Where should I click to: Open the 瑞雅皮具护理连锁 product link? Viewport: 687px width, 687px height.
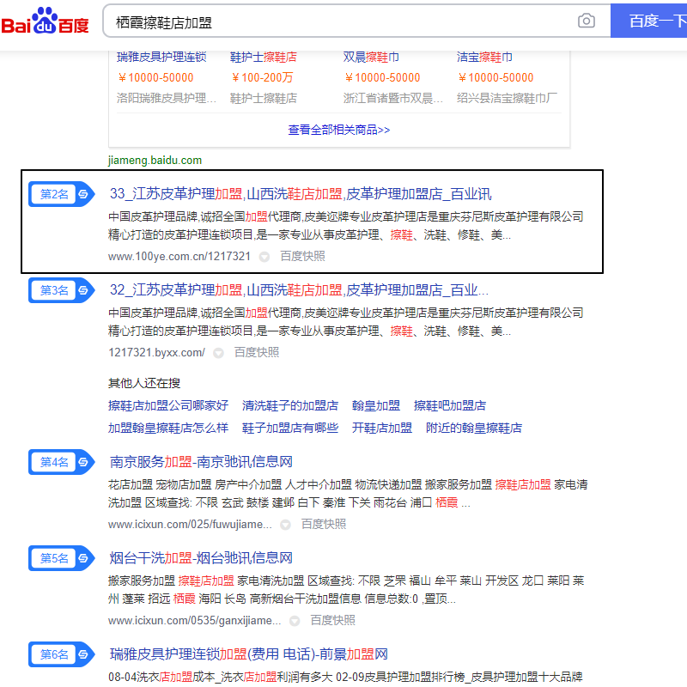tap(161, 57)
